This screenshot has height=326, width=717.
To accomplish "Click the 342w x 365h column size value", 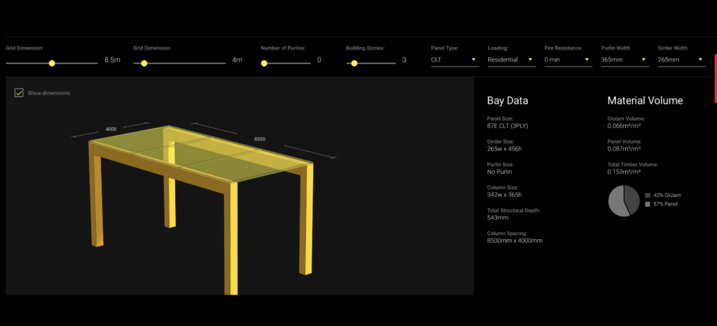I will pos(506,195).
